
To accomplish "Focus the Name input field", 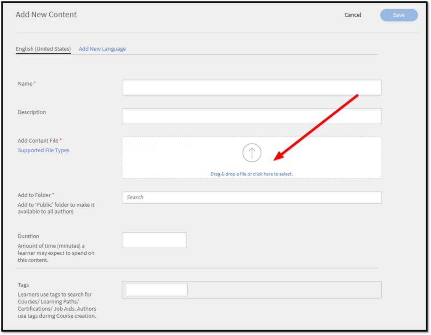I will tap(252, 87).
